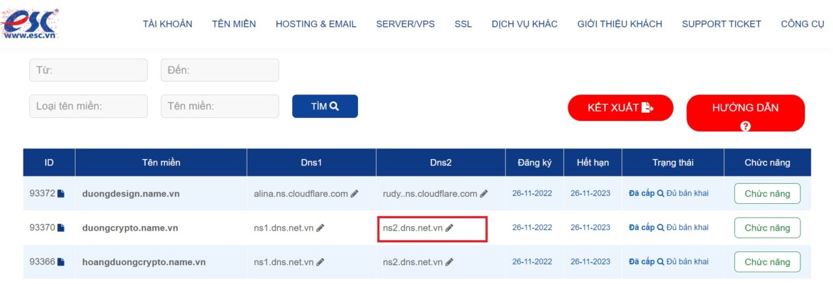Click domain duongdesign.name.vn
The width and height of the screenshot is (833, 284).
pos(132,193)
